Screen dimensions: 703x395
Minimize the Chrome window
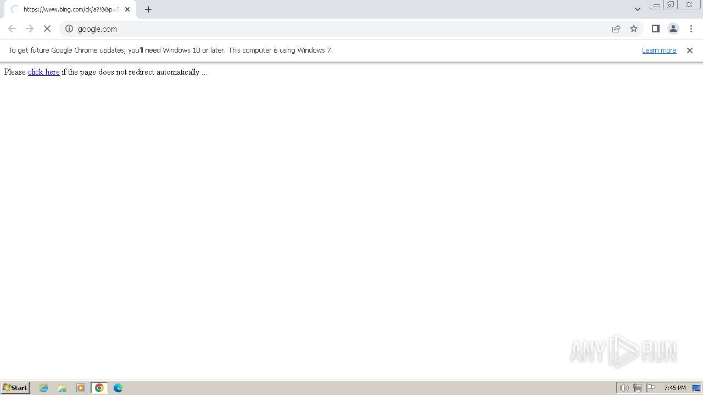click(x=657, y=5)
